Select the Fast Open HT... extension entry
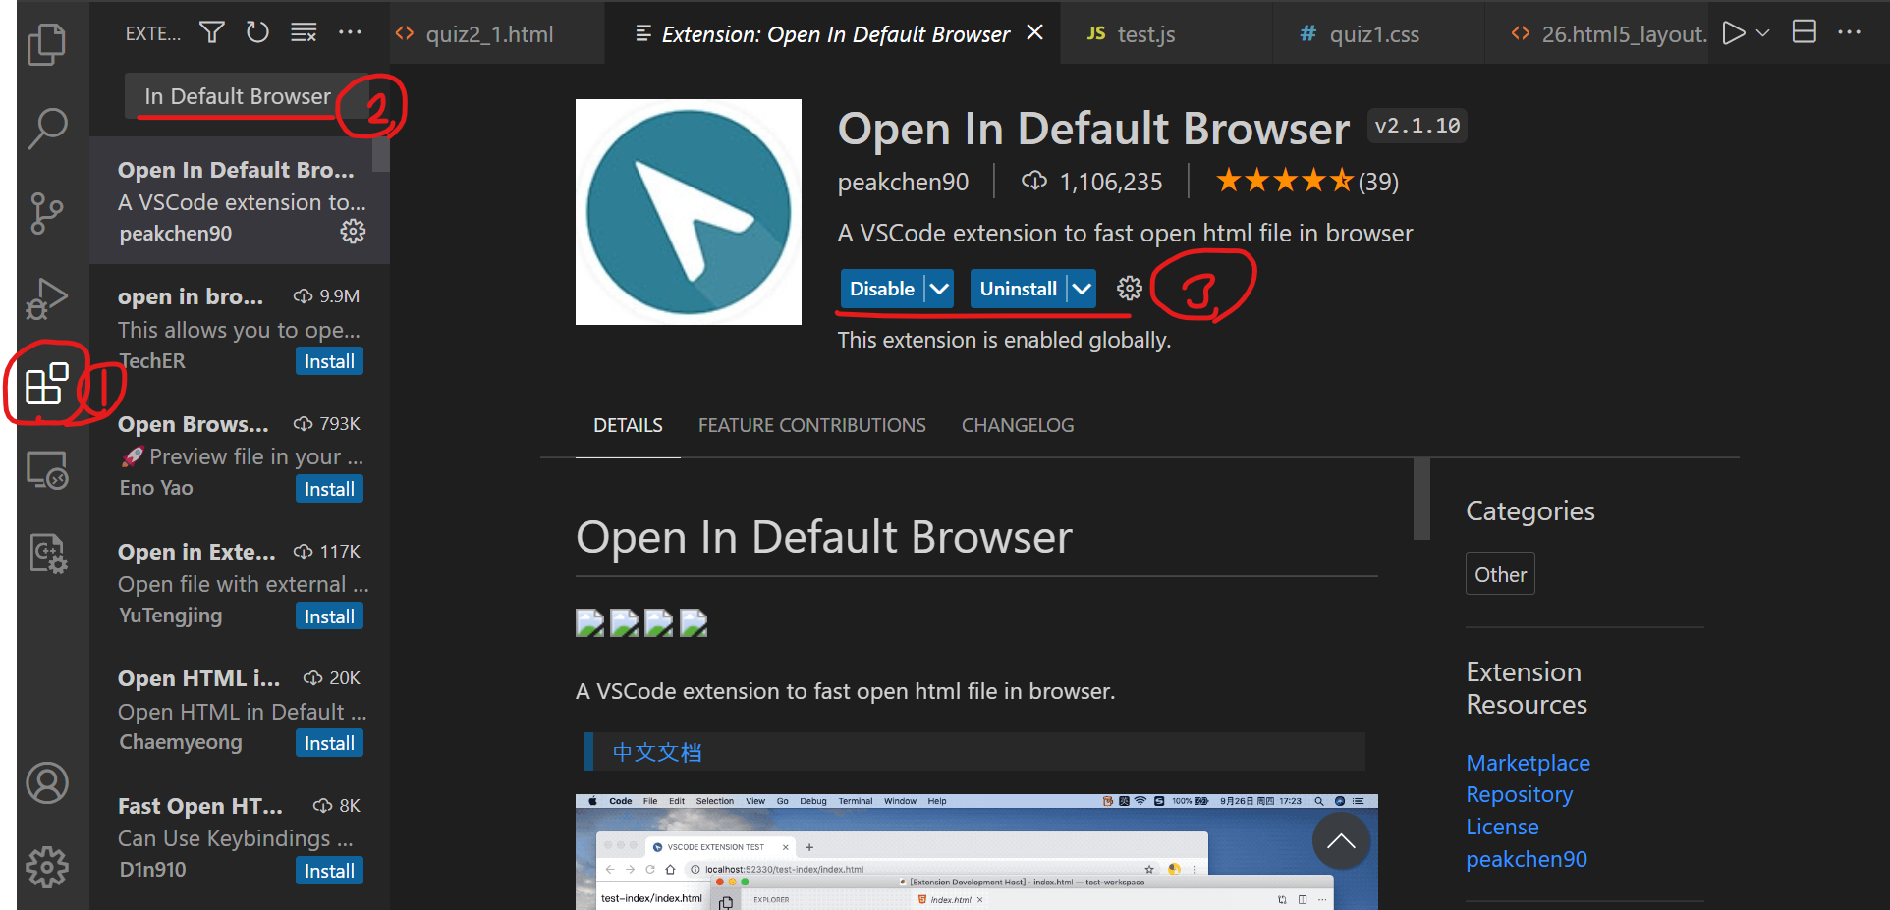Image resolution: width=1890 pixels, height=910 pixels. pyautogui.click(x=240, y=837)
